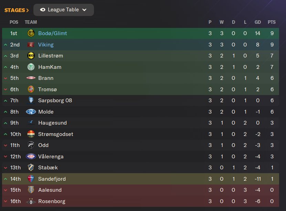
Task: Sort table by GD column header
Action: point(258,22)
